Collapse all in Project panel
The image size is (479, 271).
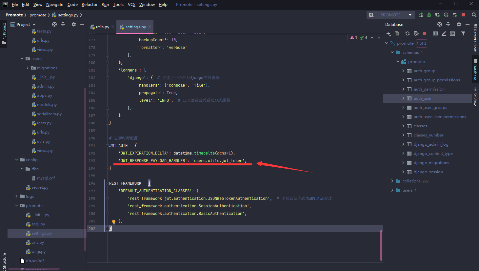point(63,24)
